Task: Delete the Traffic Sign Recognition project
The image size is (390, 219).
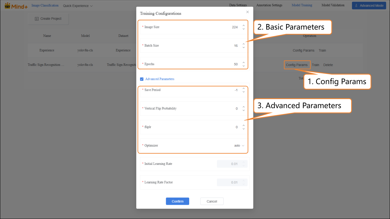Action: pos(328,65)
